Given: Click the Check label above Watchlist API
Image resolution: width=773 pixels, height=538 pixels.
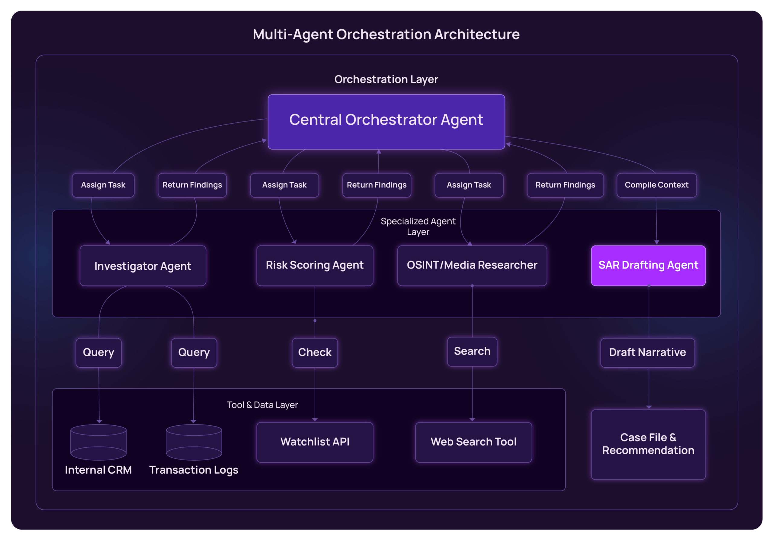Looking at the screenshot, I should [x=314, y=353].
